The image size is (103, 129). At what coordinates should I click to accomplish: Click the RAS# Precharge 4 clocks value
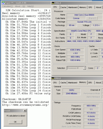[x=91, y=120]
